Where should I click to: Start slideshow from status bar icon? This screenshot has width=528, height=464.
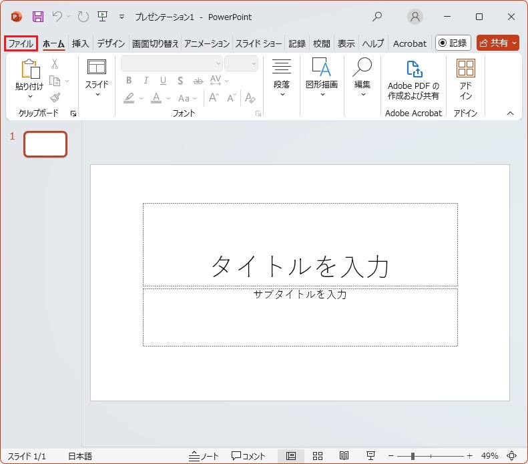pyautogui.click(x=370, y=456)
